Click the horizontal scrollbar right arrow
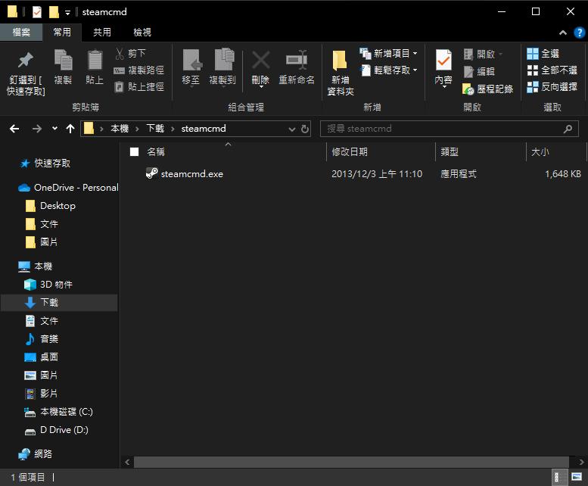Viewport: 588px width, 486px height. click(x=581, y=462)
